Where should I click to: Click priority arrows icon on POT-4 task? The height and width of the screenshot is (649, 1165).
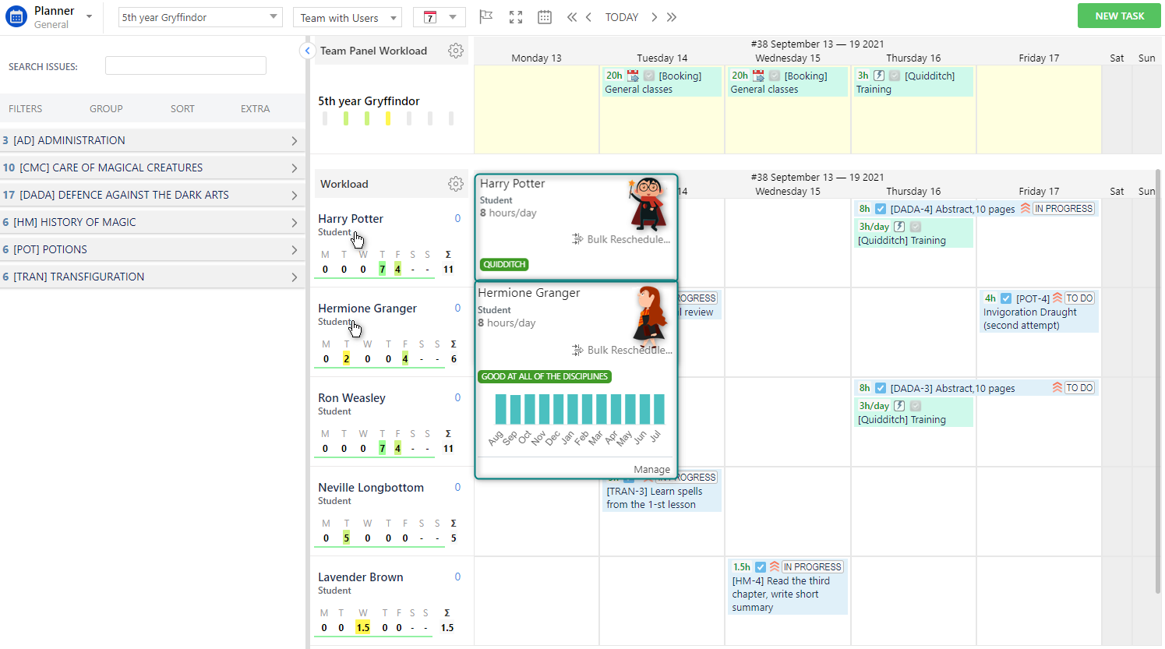click(x=1057, y=298)
